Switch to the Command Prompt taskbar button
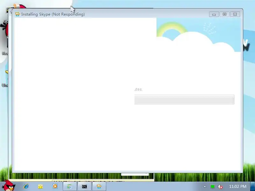 [x=84, y=187]
